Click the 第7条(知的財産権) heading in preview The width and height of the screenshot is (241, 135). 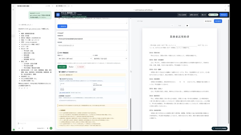[155, 110]
